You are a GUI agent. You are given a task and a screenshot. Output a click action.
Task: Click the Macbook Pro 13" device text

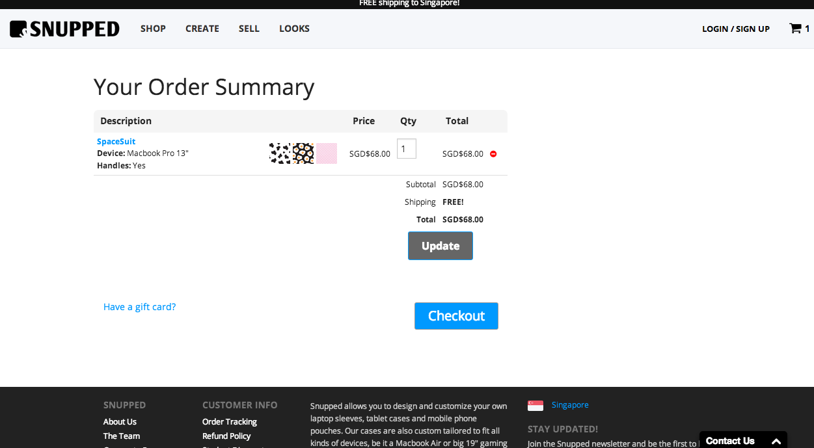point(157,153)
